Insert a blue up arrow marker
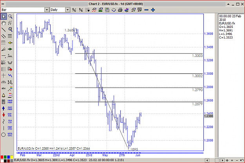Screen dimensions: 245x163 [4, 108]
